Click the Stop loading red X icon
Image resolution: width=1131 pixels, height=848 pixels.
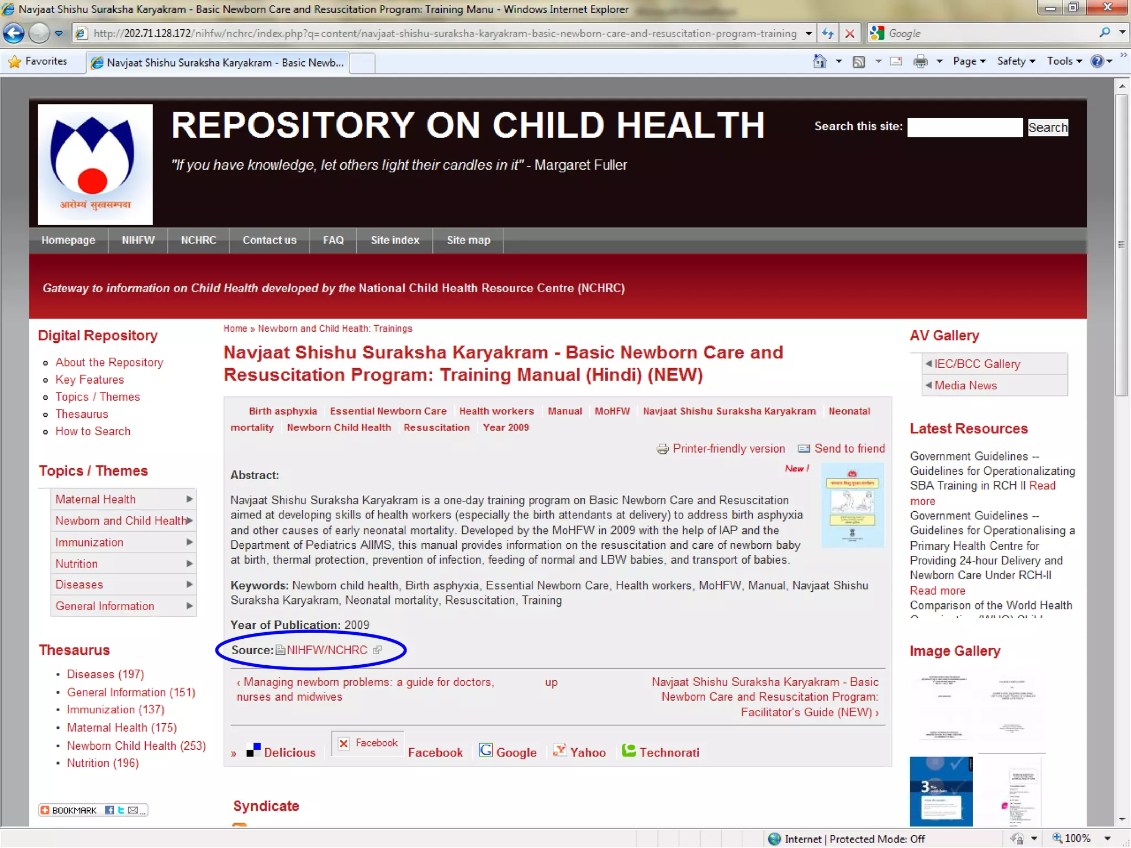(x=850, y=33)
